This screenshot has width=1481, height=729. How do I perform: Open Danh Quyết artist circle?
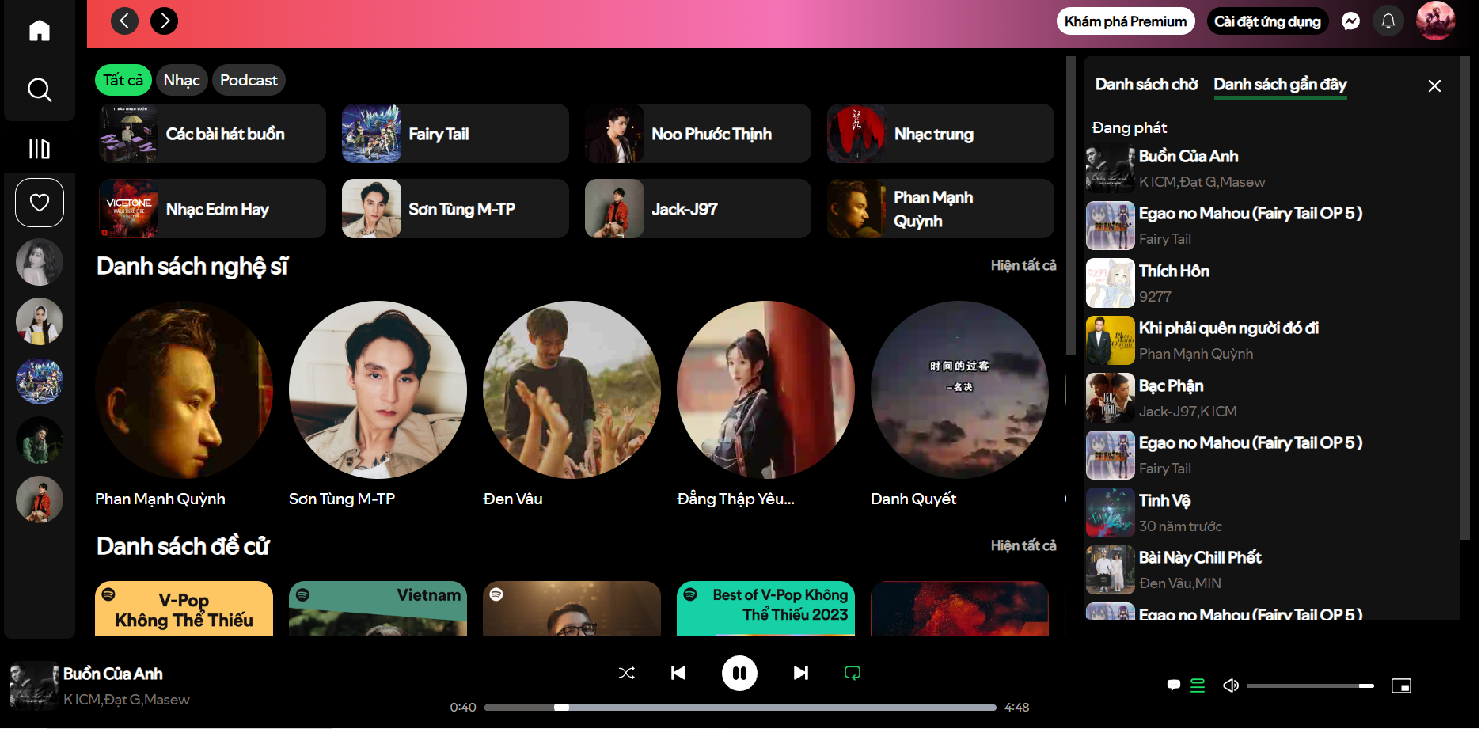(x=959, y=389)
